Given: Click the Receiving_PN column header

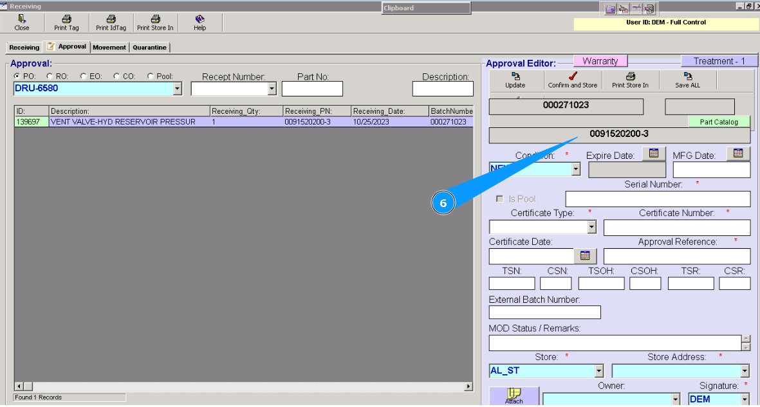Looking at the screenshot, I should [317, 111].
